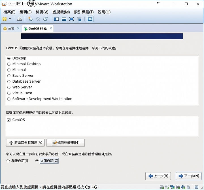Open the 索引標籤(T) menu
Viewport: 204px width, 190px height.
tap(84, 12)
